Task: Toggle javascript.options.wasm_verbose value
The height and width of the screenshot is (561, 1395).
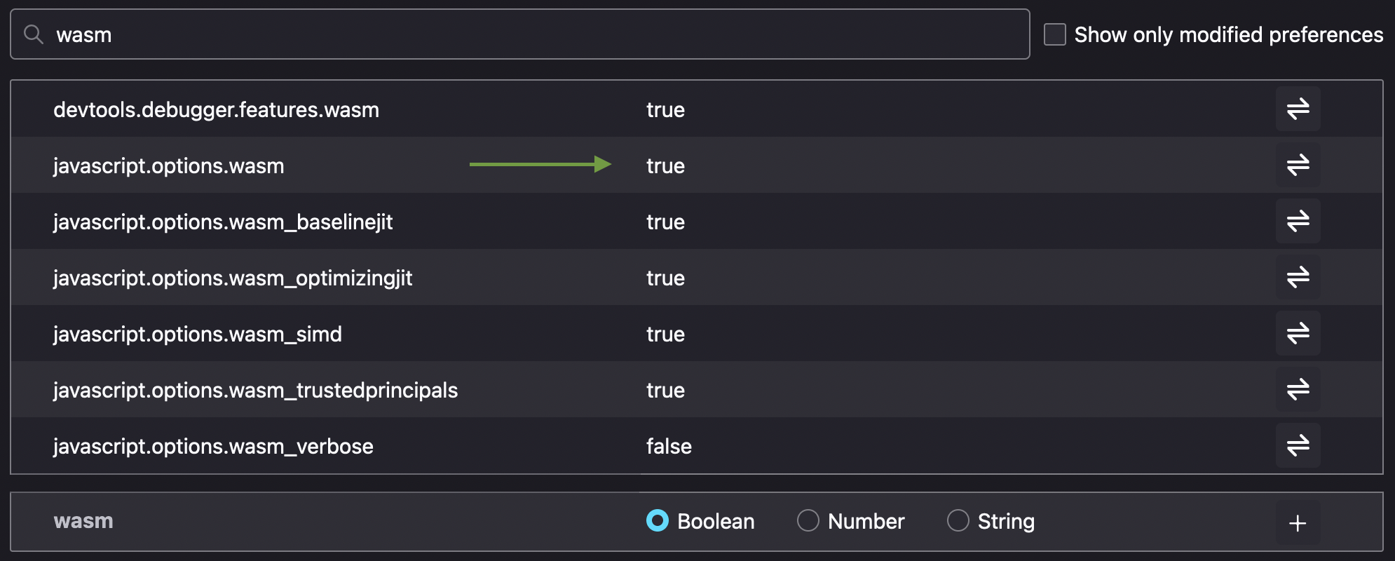Action: pos(1298,446)
